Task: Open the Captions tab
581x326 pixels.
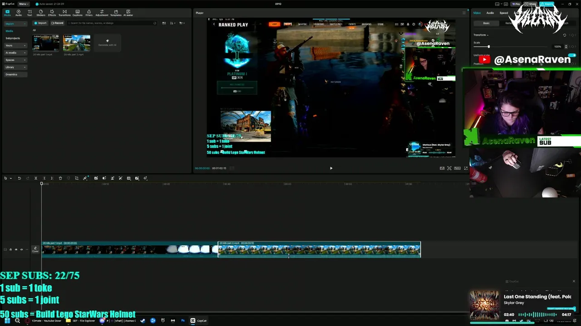Action: 78,13
